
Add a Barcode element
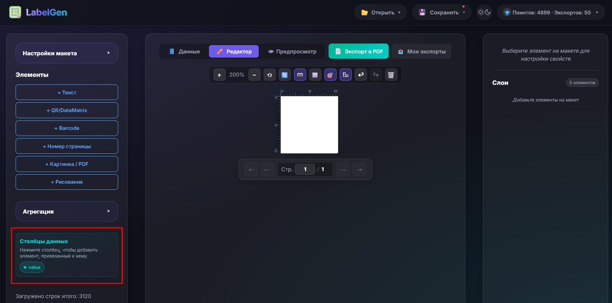67,128
